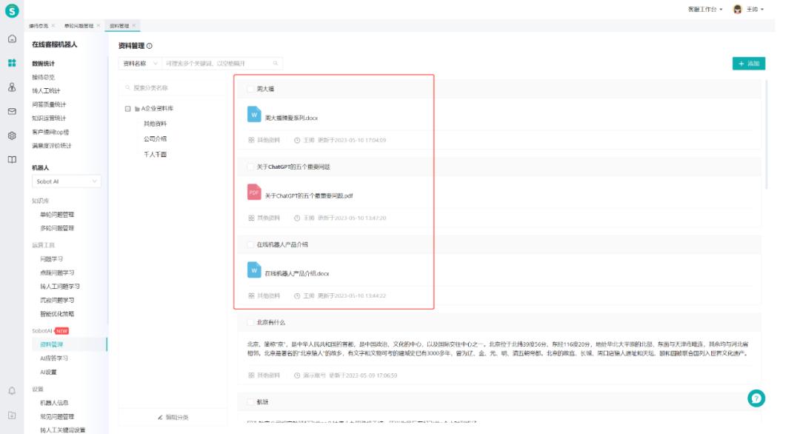Image resolution: width=800 pixels, height=434 pixels.
Task: Select 公司介绍 category in tree
Action: coord(155,138)
